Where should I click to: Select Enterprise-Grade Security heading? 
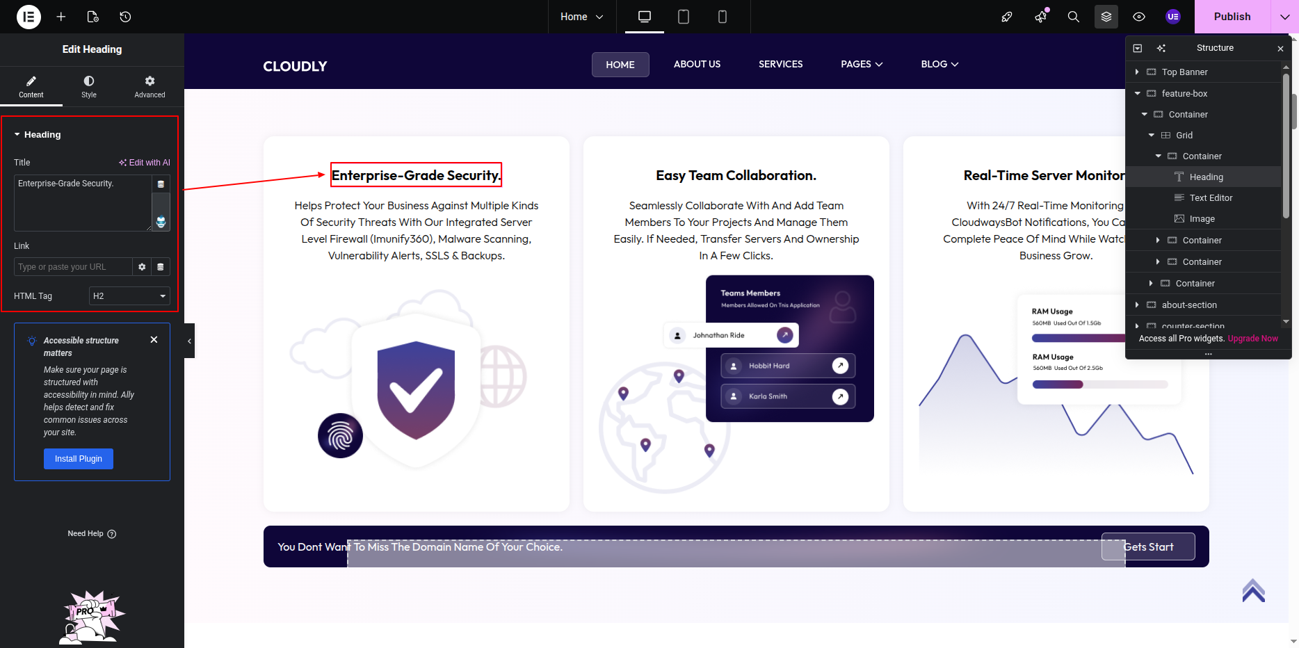click(x=416, y=175)
